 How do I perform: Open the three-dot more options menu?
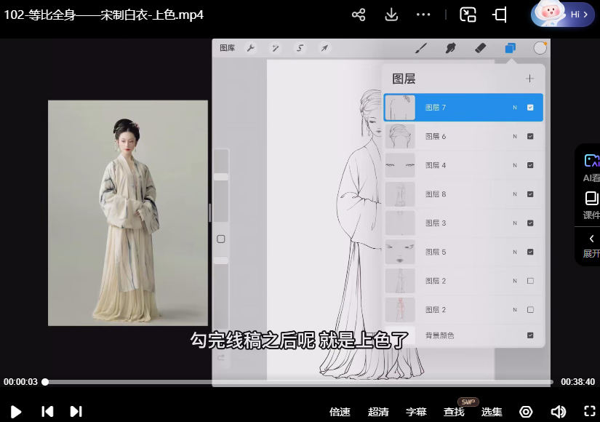tap(423, 15)
